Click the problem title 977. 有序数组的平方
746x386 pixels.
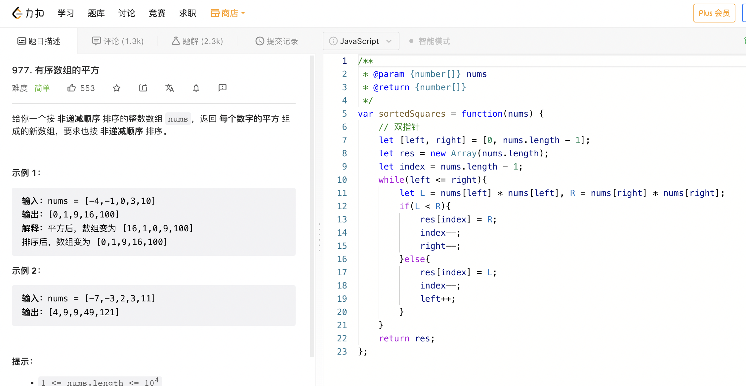tap(56, 70)
